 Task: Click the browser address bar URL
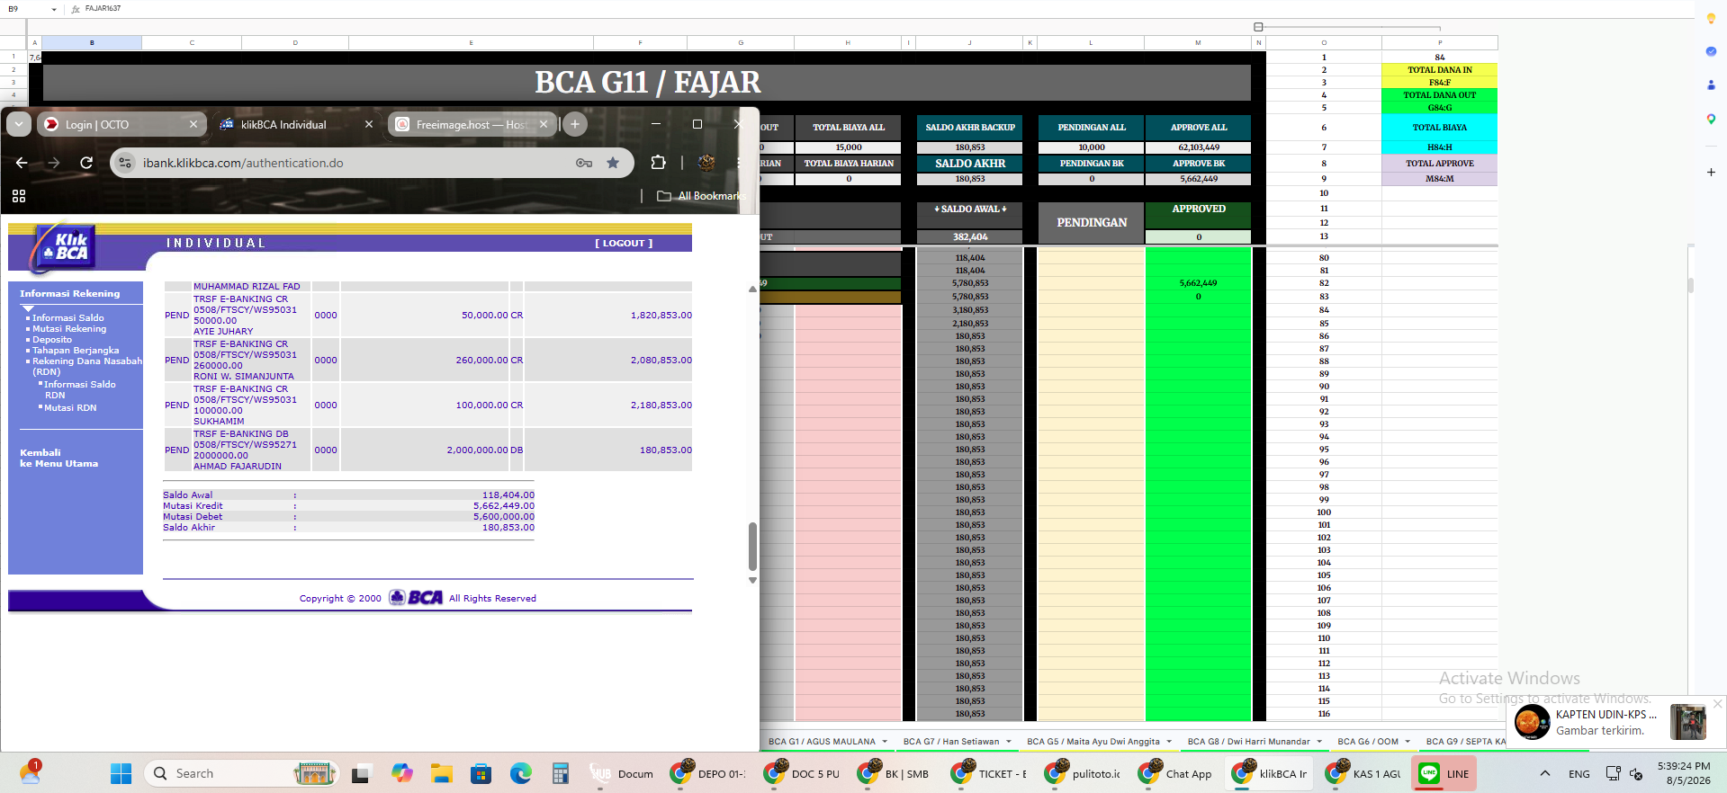point(243,163)
